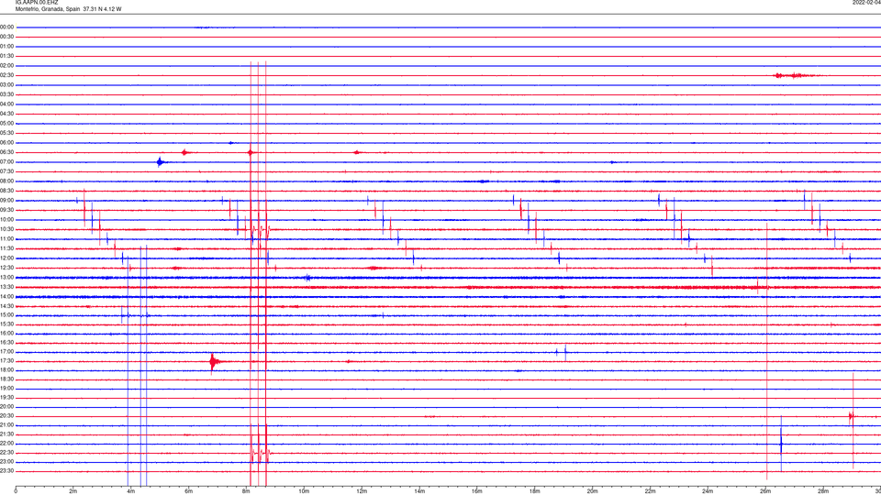Select the 12:00 time row label
The image size is (881, 495).
click(x=6, y=258)
